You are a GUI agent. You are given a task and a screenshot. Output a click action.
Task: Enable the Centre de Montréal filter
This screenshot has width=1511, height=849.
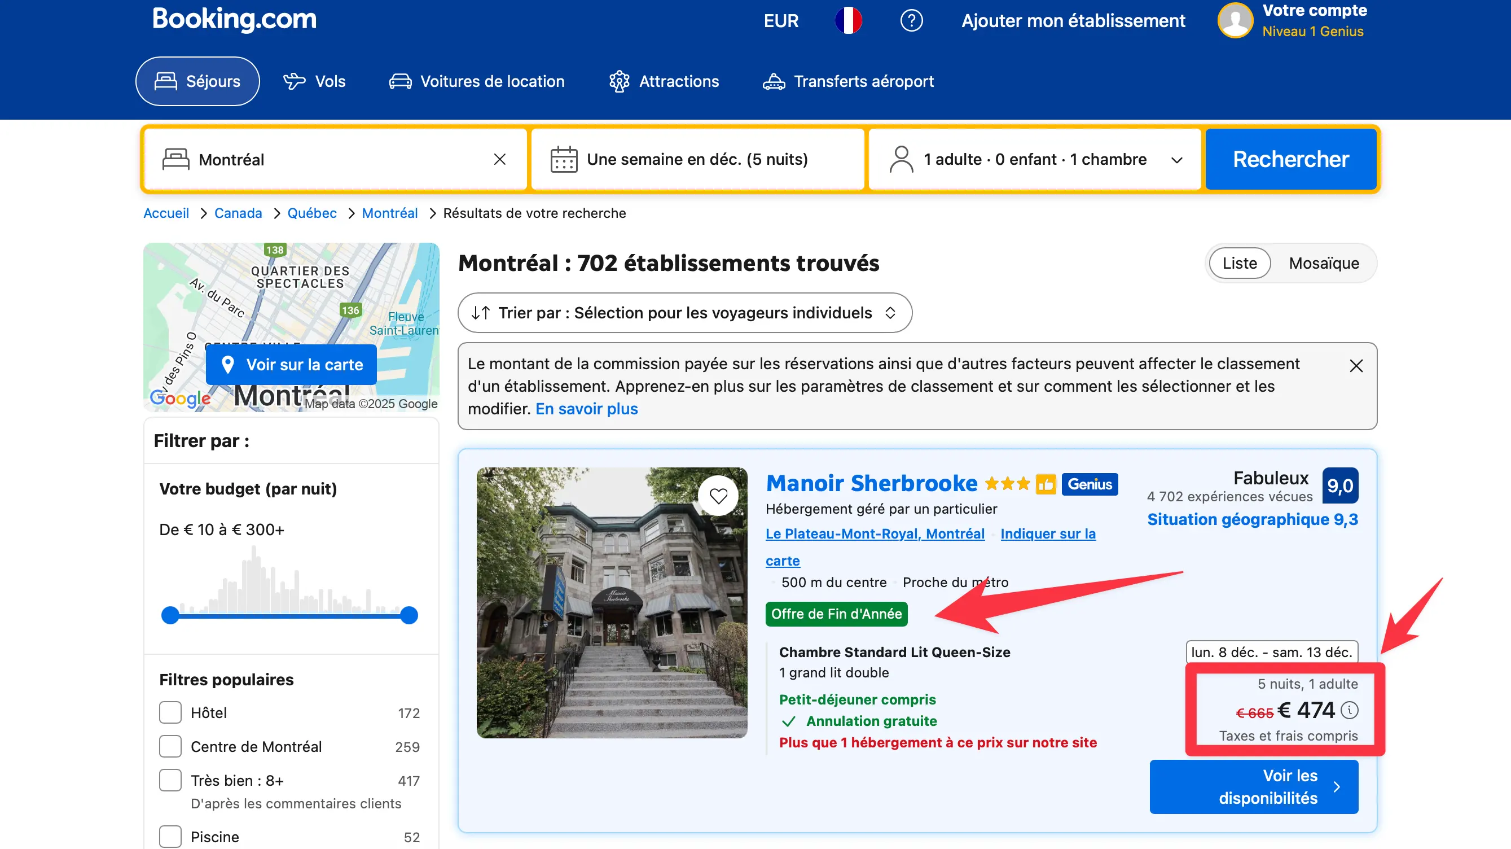click(x=170, y=746)
